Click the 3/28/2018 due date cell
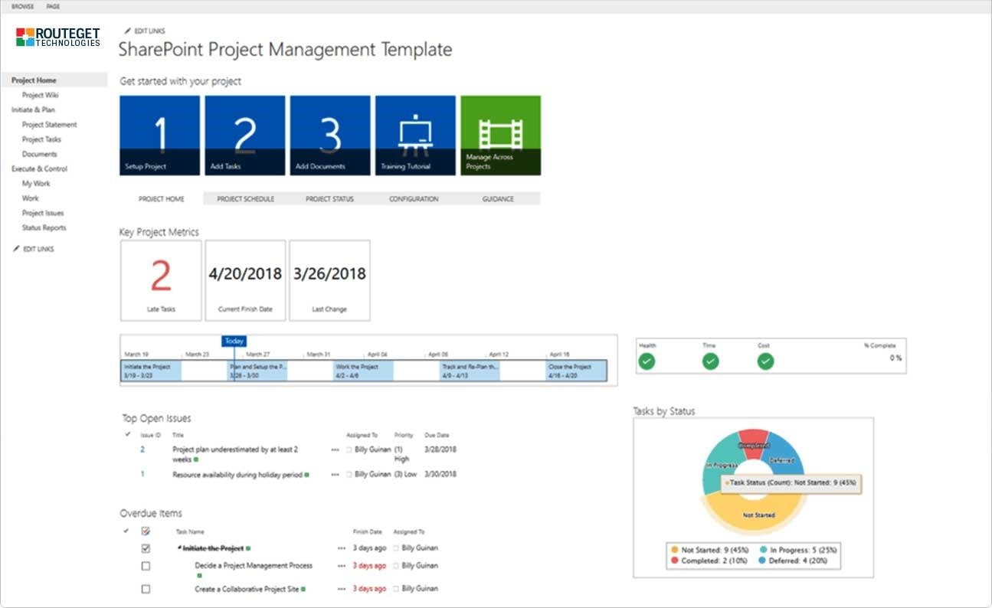 (x=440, y=449)
